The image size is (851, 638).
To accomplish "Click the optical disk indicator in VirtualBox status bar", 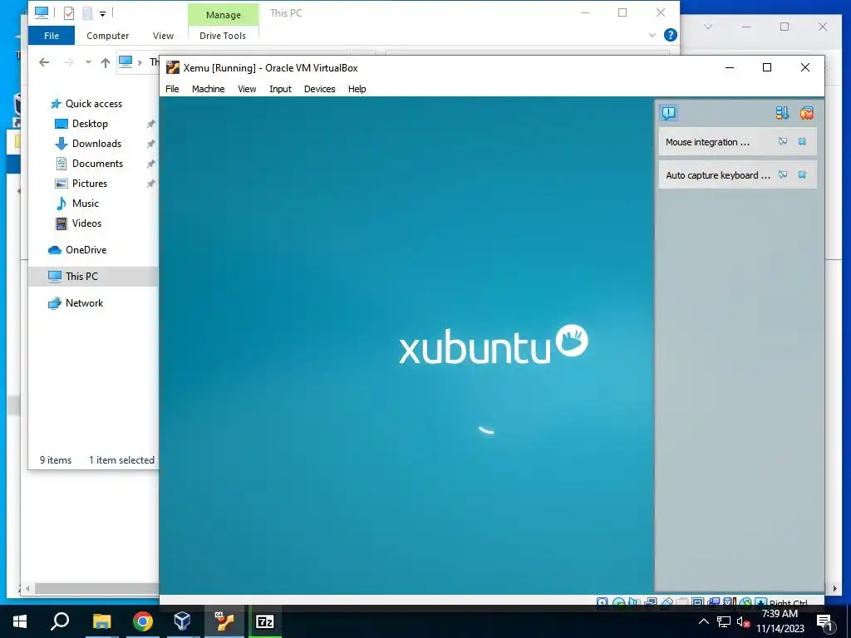I will (618, 601).
